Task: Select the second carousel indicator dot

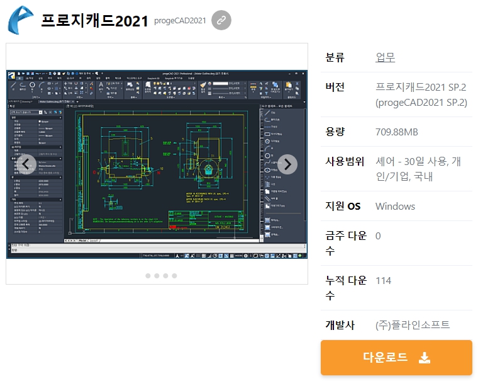Action: (157, 276)
